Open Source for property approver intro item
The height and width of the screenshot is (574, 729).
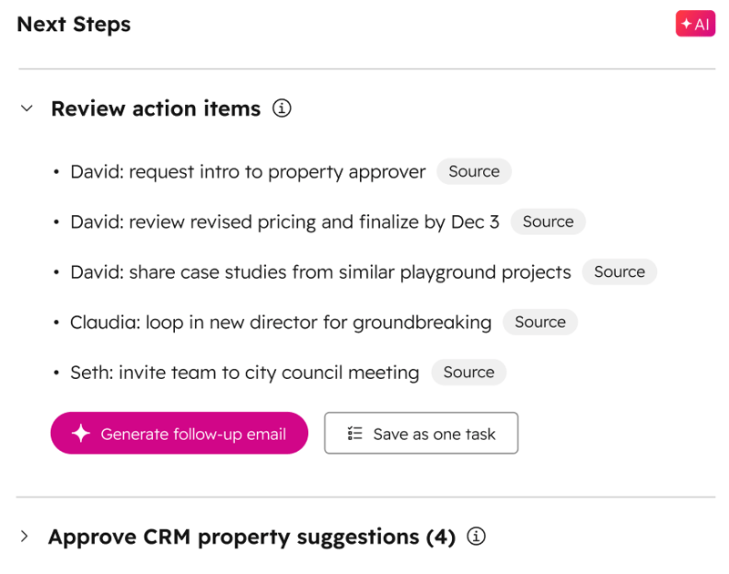tap(474, 171)
